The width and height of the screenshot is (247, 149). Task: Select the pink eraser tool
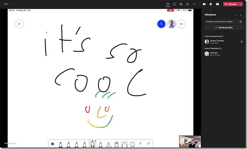117,144
